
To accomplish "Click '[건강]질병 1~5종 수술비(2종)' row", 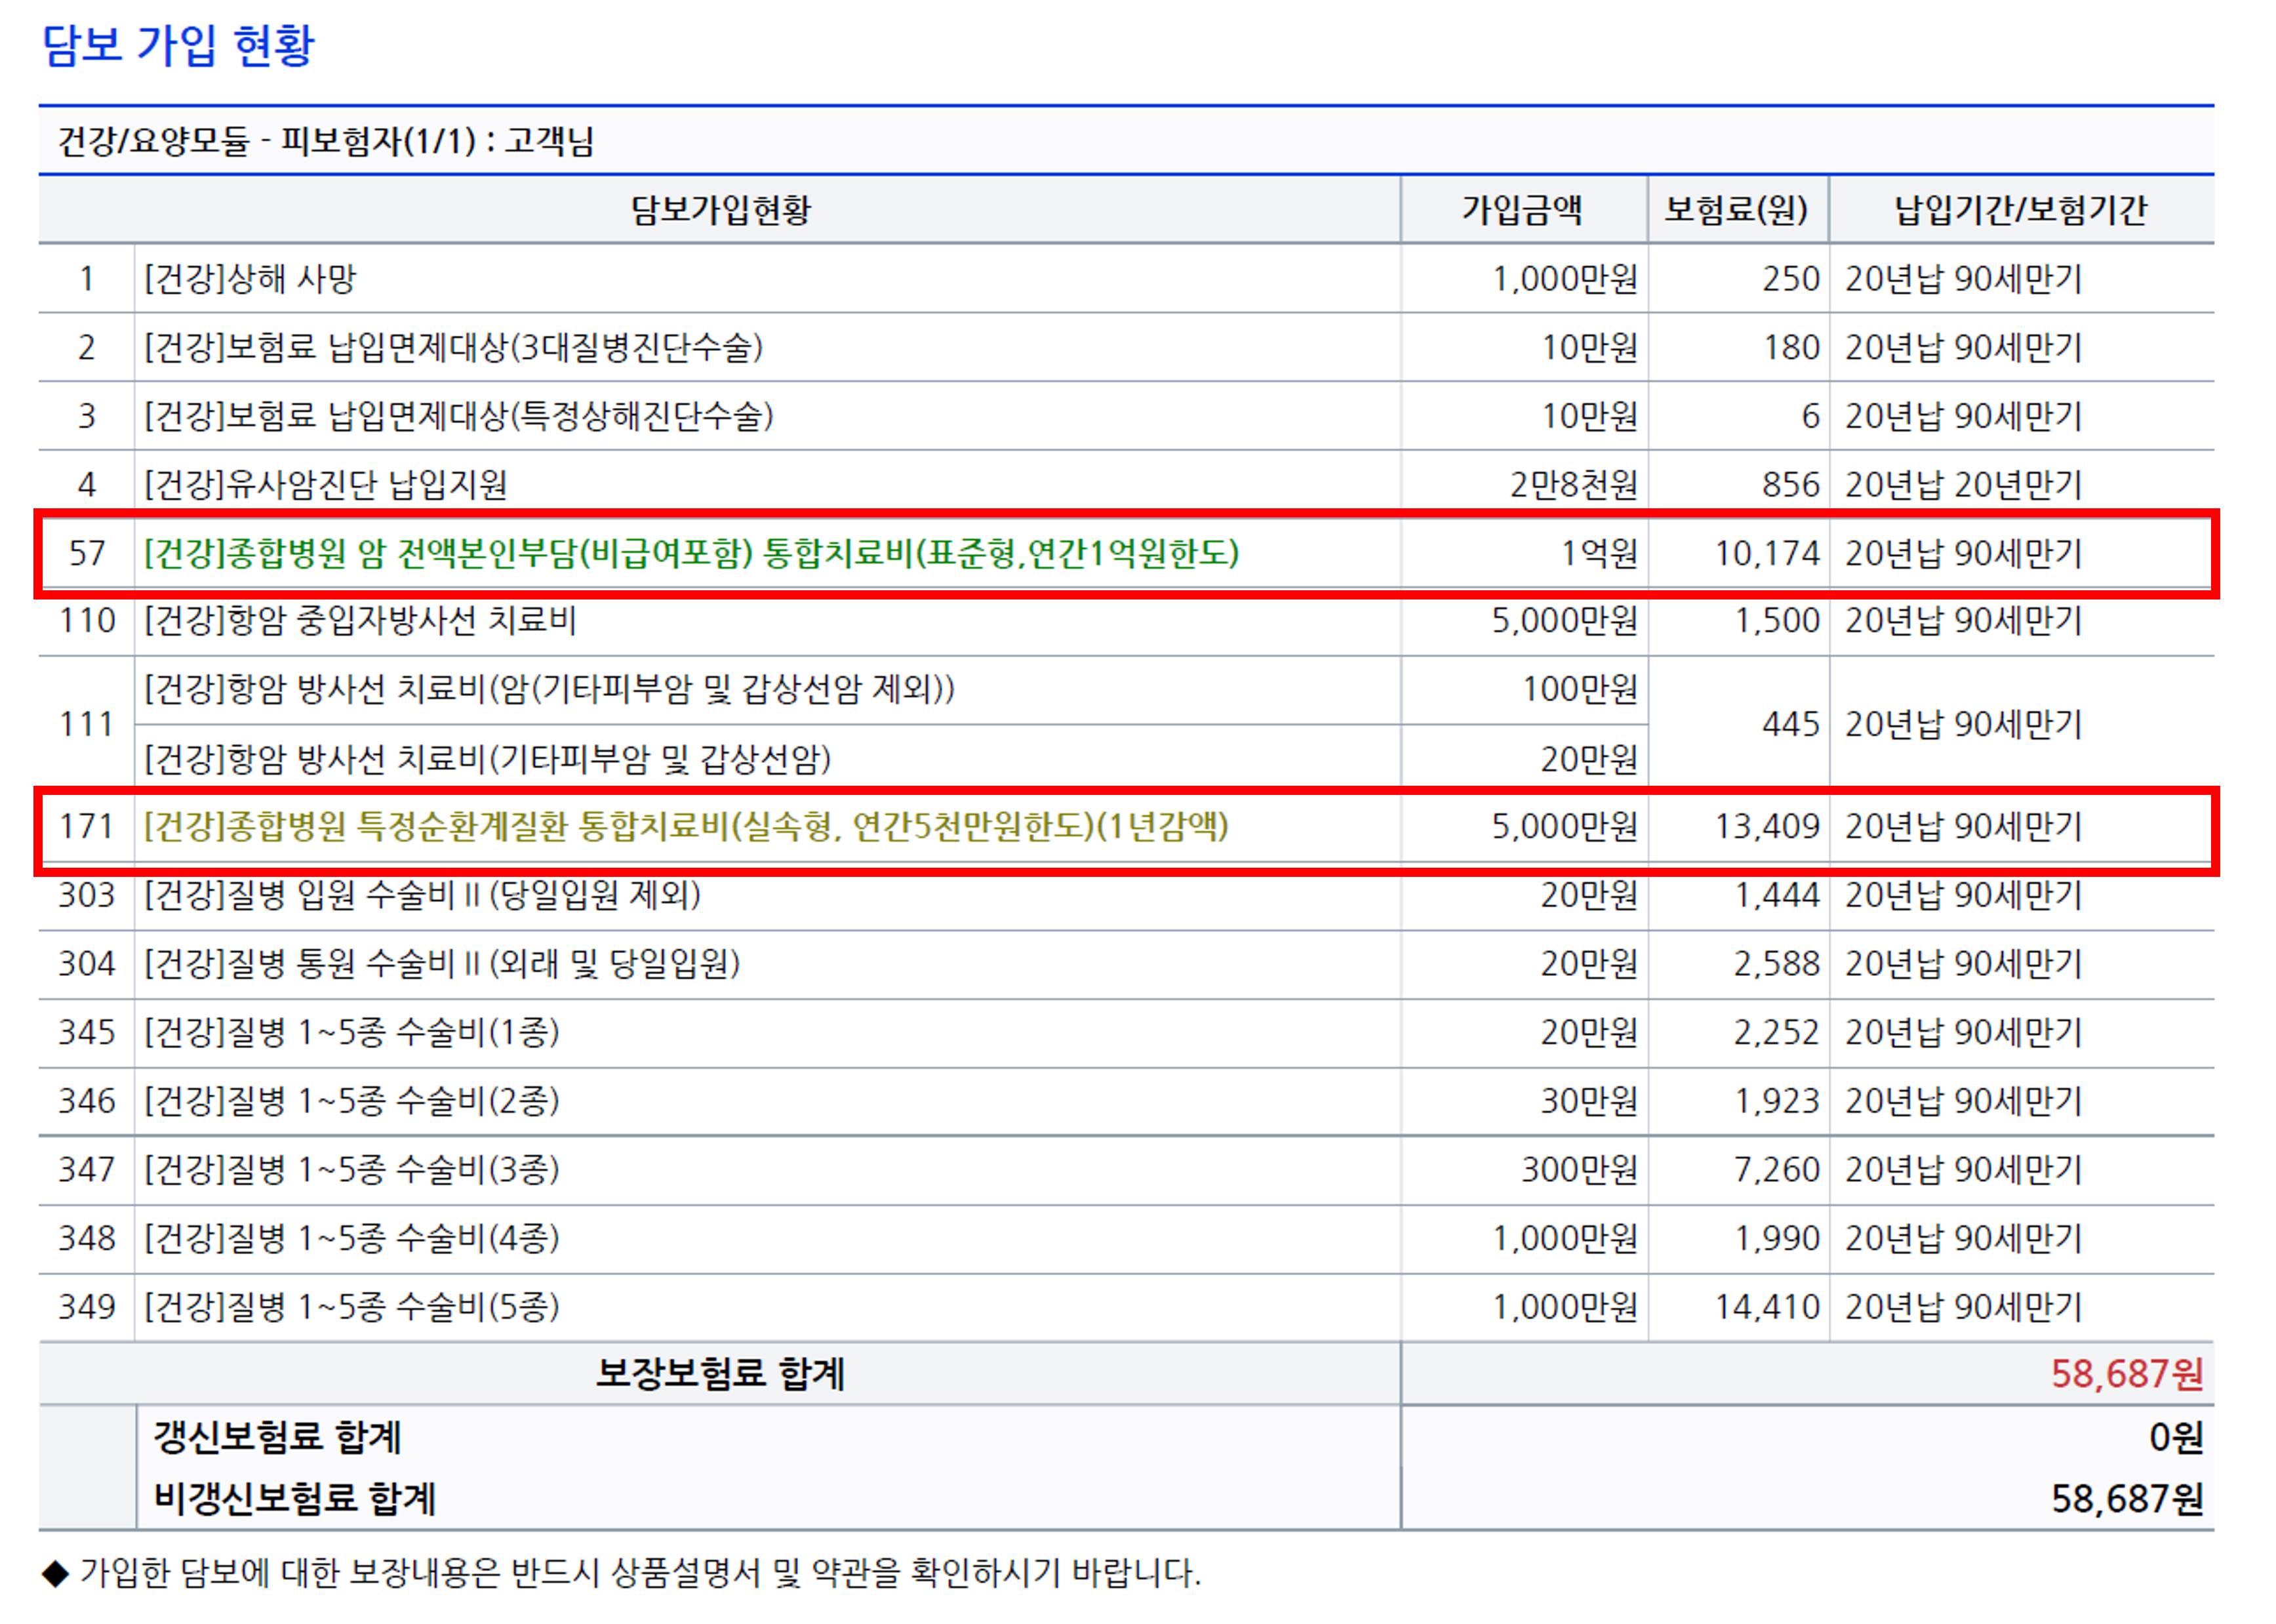I will (1125, 1101).
